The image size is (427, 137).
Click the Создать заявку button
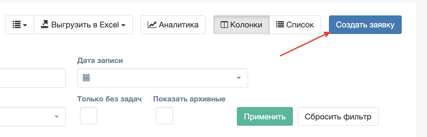point(365,25)
